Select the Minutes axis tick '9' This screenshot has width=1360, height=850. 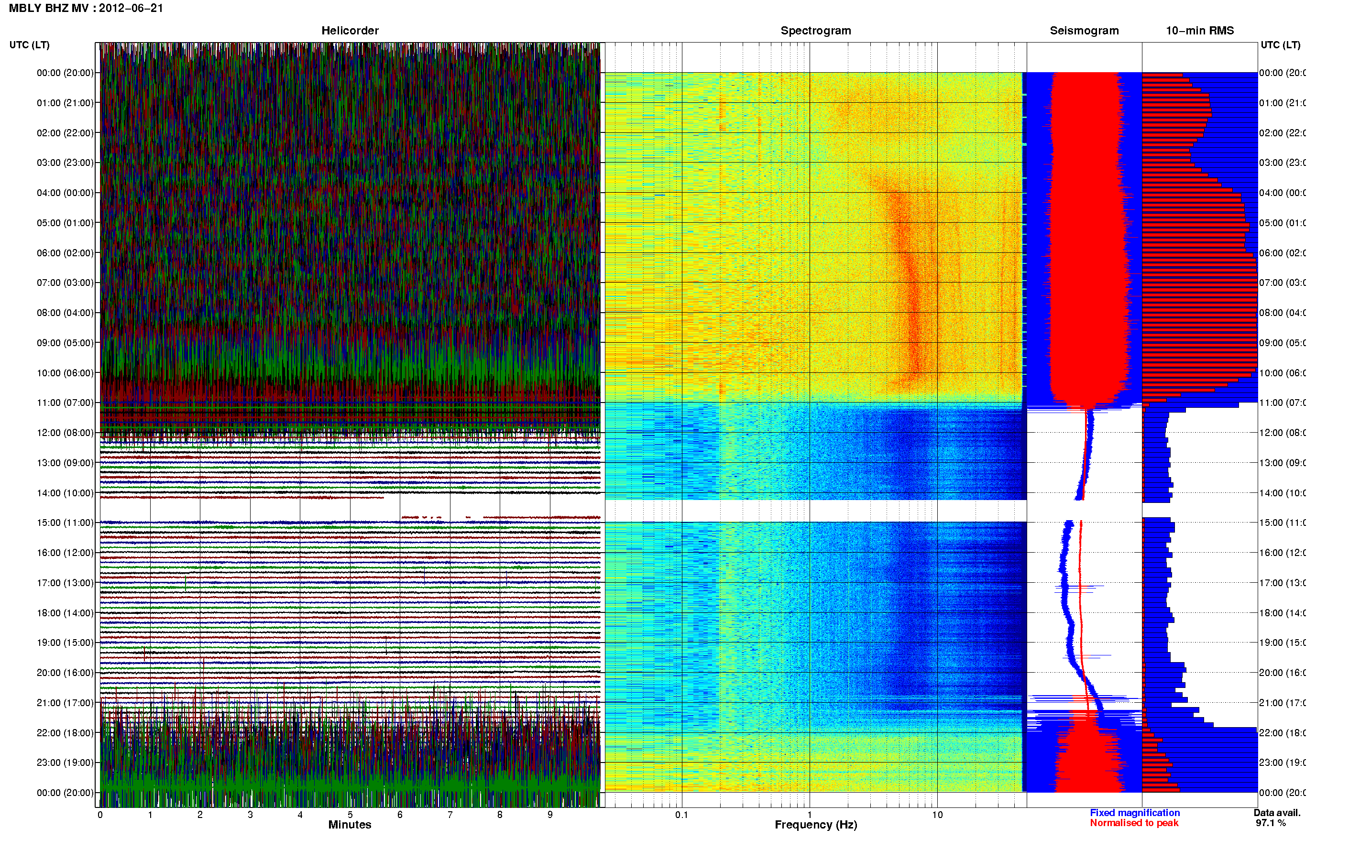[550, 815]
